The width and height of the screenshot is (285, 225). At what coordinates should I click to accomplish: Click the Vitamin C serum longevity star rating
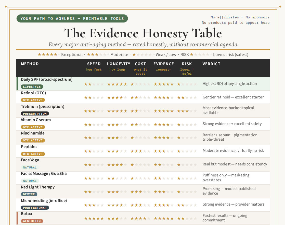tap(117, 125)
